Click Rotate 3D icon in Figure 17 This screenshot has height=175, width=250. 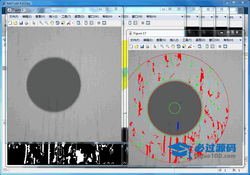178,47
